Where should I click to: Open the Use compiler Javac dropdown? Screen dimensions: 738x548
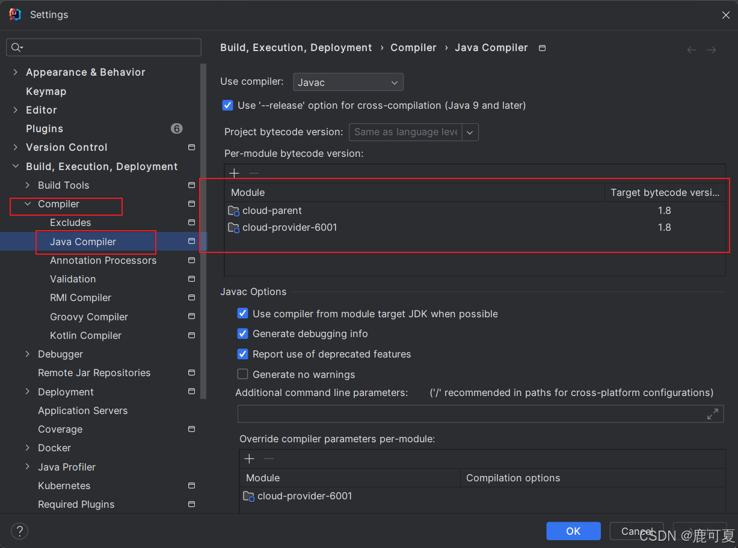(x=348, y=82)
